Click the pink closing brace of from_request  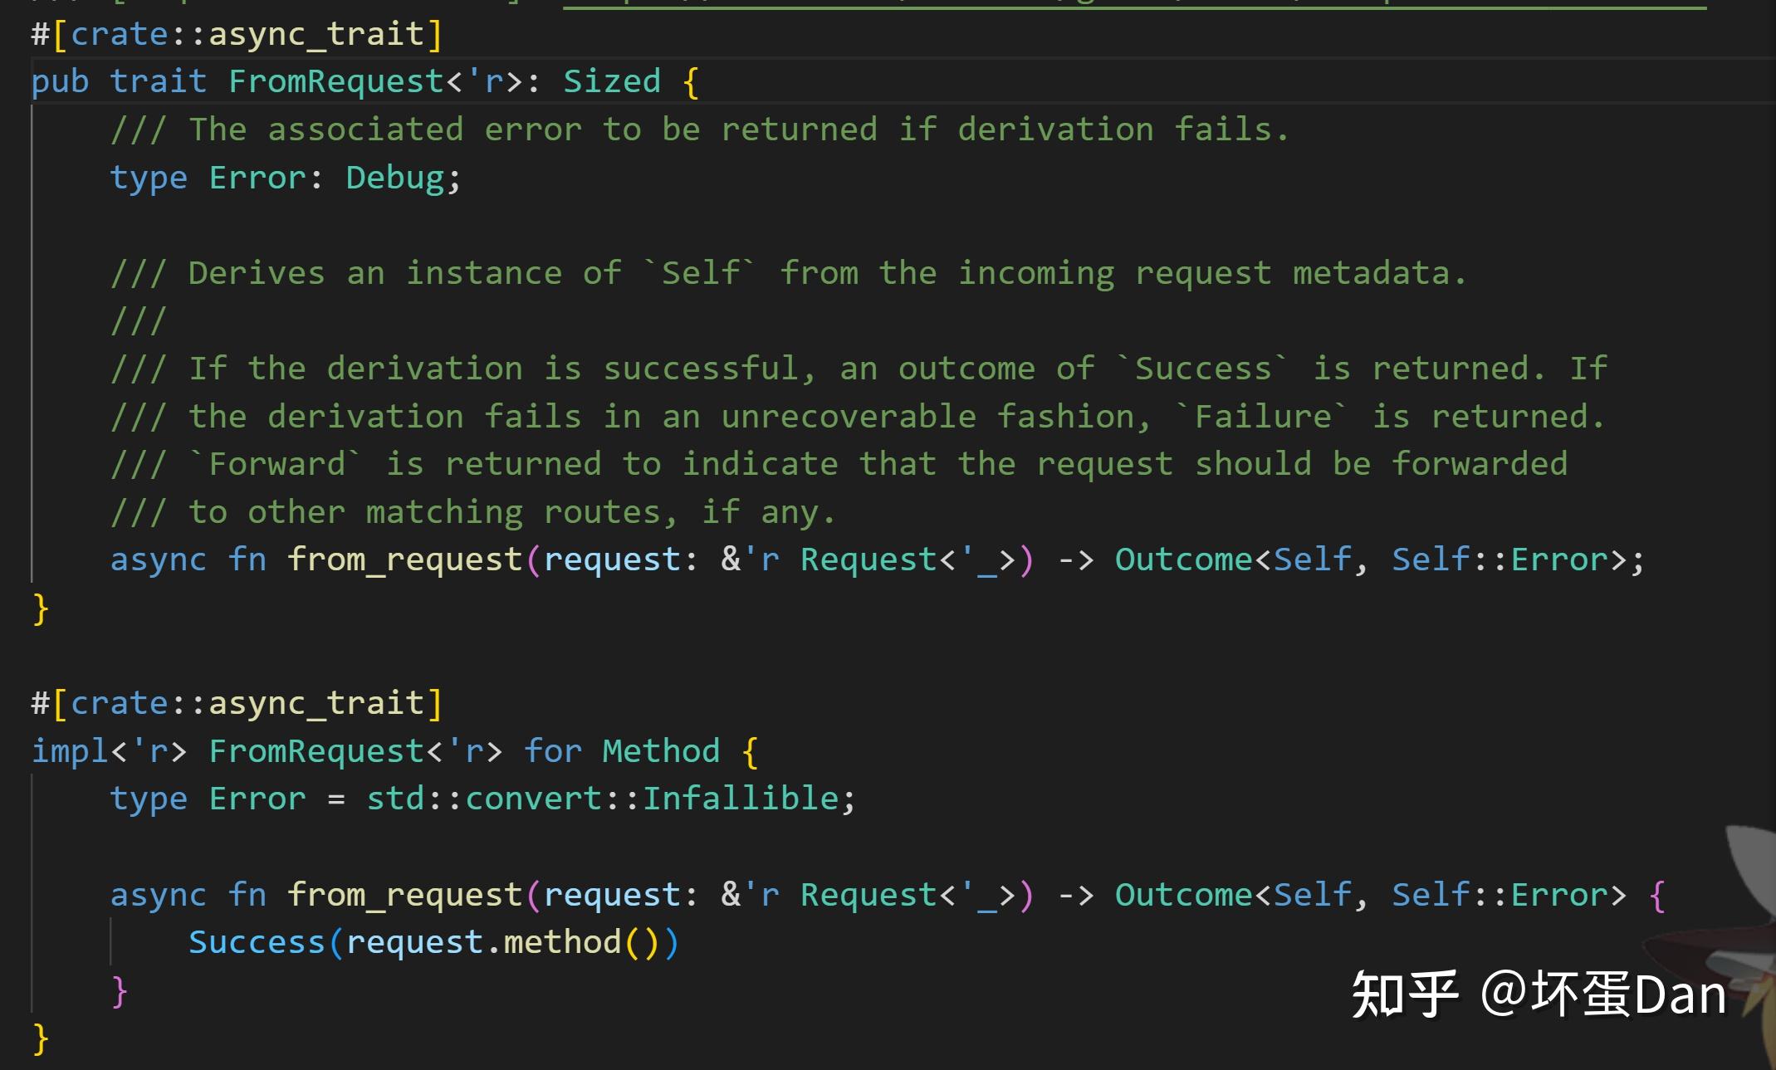(120, 990)
